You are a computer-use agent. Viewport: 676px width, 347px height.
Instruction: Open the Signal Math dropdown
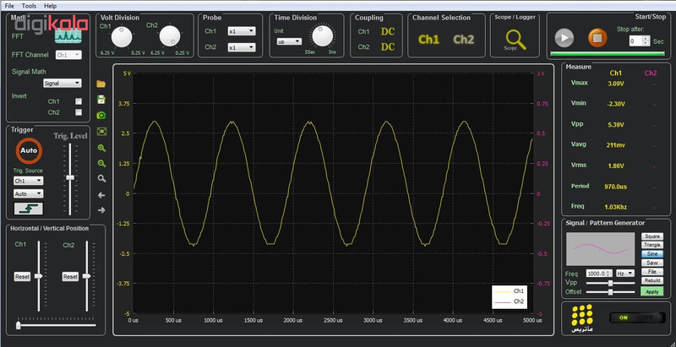pos(62,84)
